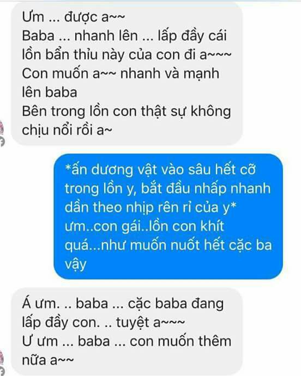Click the text "Baba ... nhanh lên"

tap(80, 36)
